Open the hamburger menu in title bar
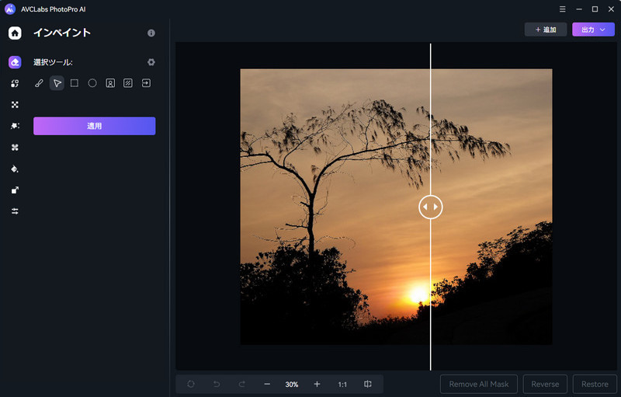The height and width of the screenshot is (397, 621). click(562, 9)
